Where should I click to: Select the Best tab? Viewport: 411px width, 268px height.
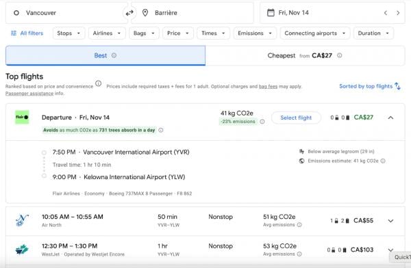coord(105,55)
